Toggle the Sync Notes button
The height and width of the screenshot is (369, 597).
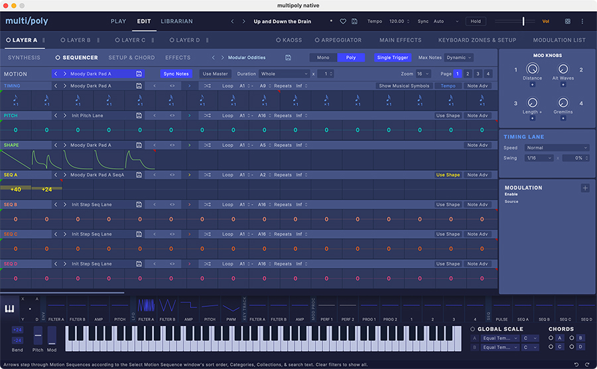(176, 74)
